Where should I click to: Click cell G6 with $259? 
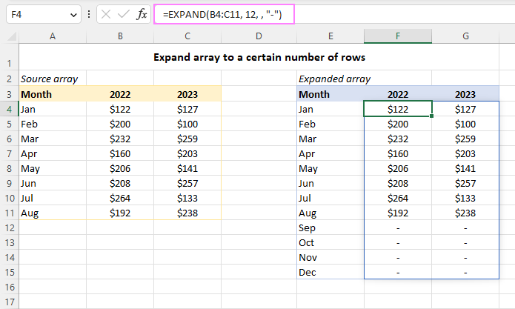point(465,139)
